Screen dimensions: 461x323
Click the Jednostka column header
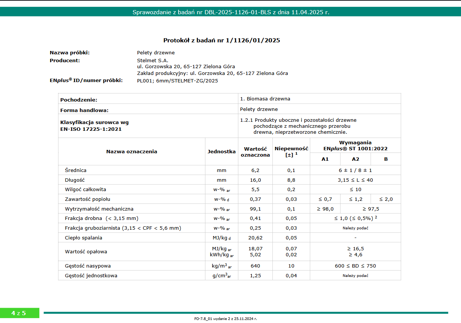point(222,152)
